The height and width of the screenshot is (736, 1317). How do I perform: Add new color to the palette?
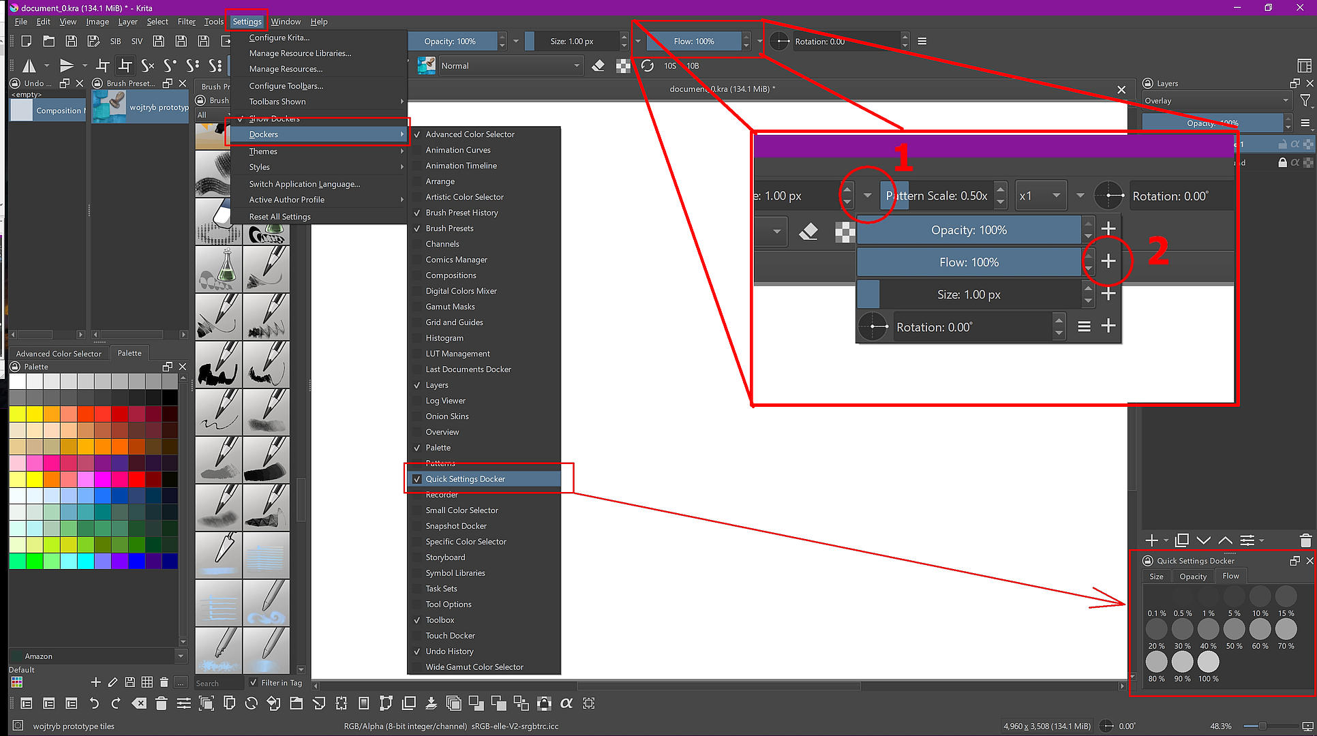click(95, 682)
